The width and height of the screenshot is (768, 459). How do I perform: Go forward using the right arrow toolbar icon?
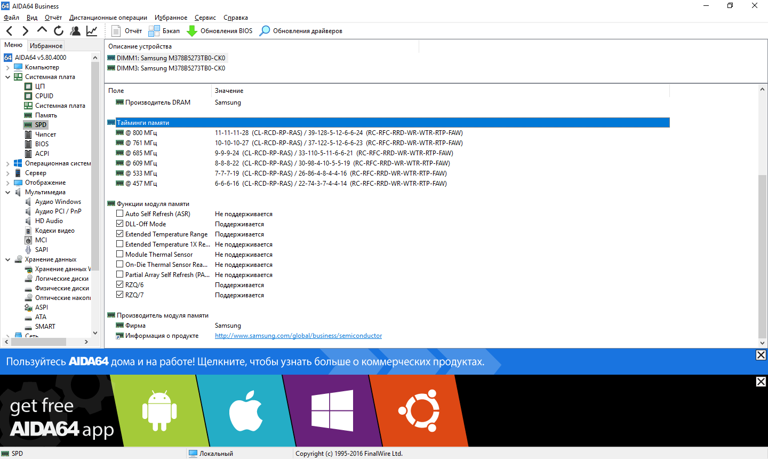coord(26,31)
